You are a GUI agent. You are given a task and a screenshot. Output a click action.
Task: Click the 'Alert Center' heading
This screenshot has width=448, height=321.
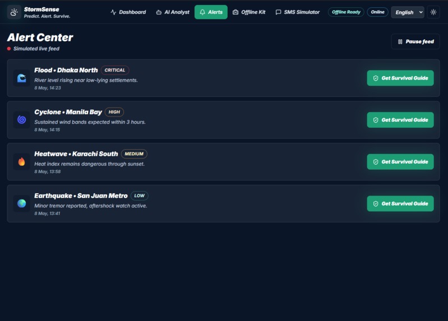pyautogui.click(x=40, y=38)
